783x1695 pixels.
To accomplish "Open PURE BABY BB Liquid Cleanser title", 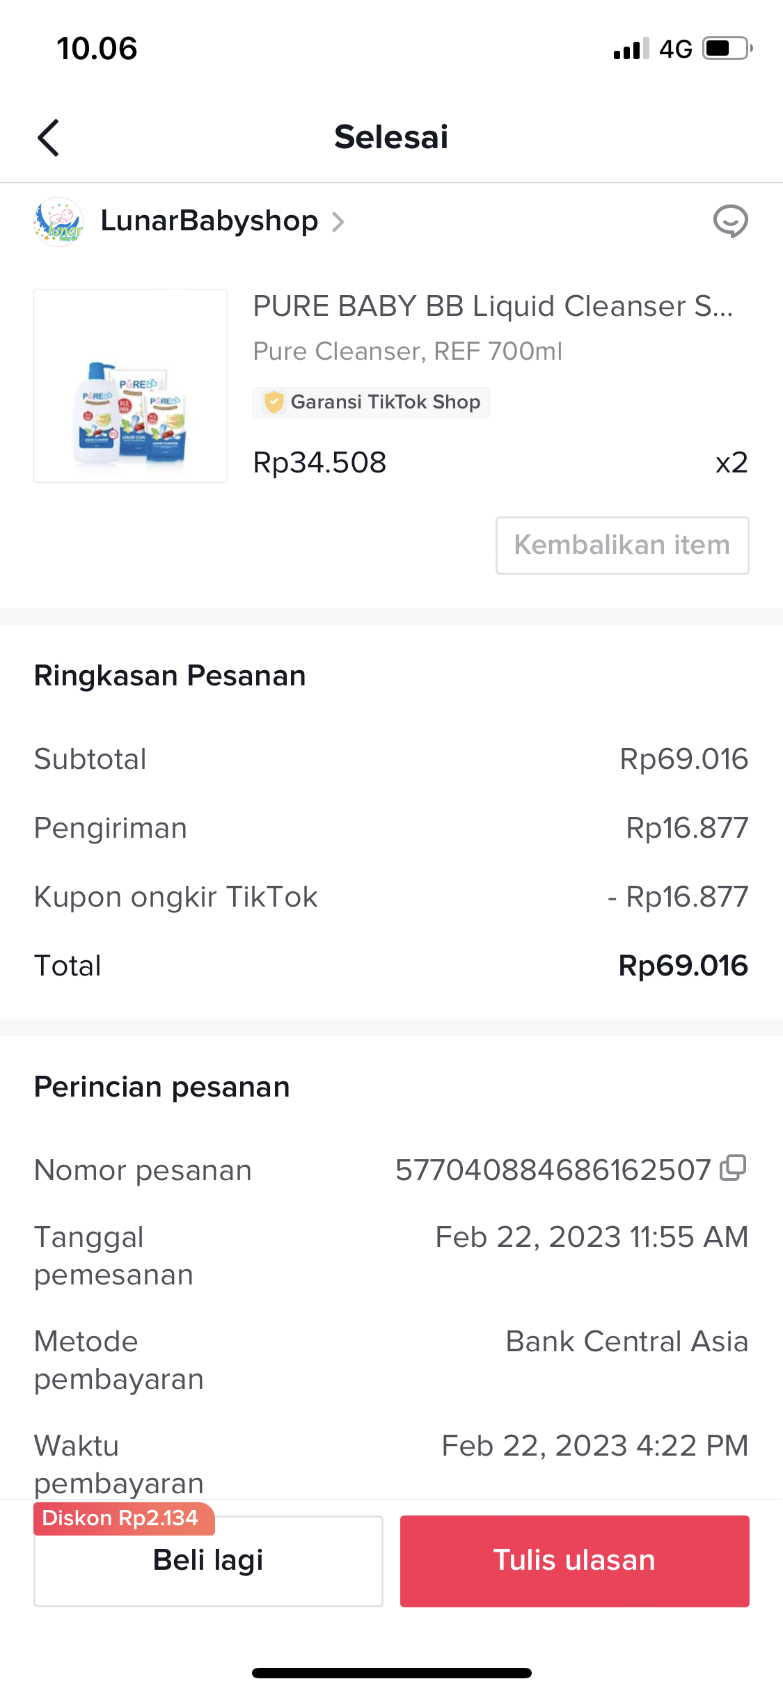I will pos(492,306).
